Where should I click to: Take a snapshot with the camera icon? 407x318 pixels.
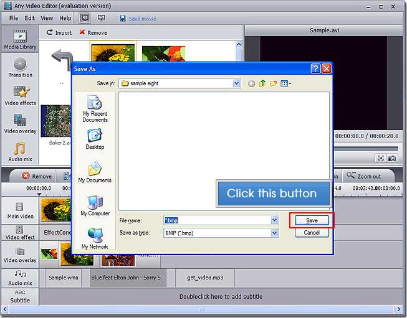pos(392,158)
